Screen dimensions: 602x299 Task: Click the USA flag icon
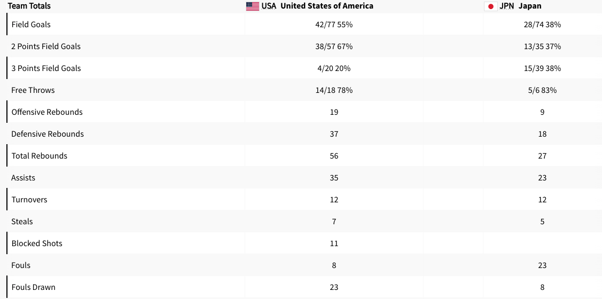253,6
